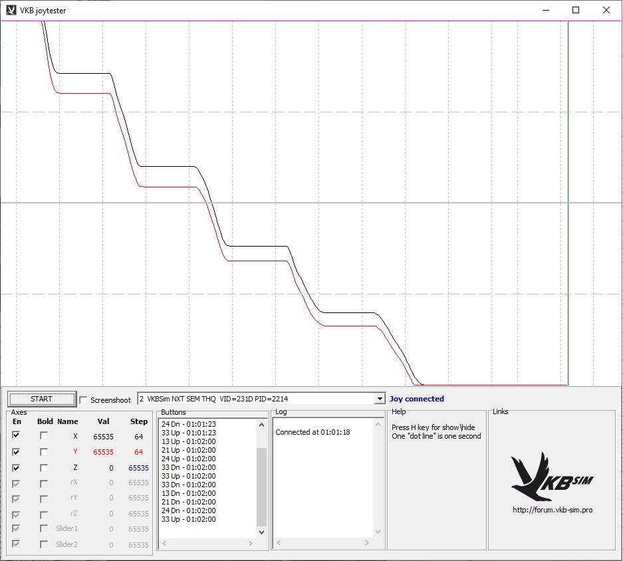Select '13 Dn - 01:02:00' button entry

pos(189,493)
